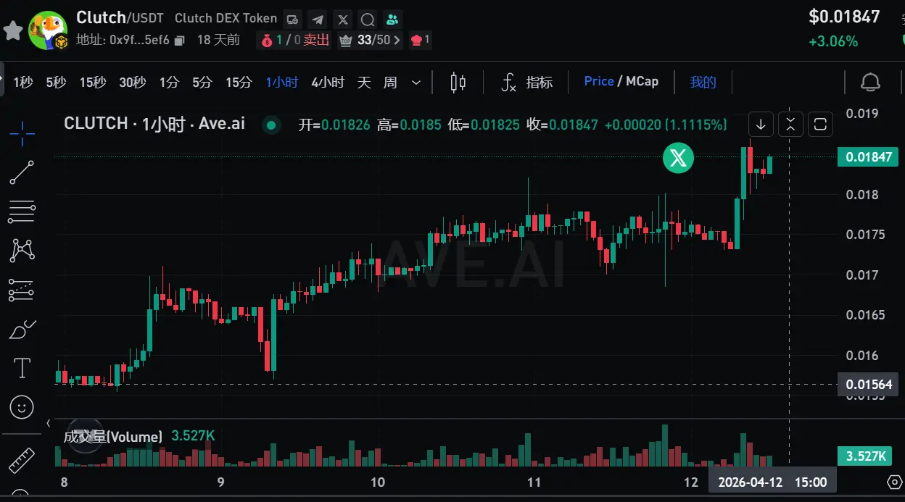Expand the top holders 33/50 chevron
The image size is (905, 502).
pyautogui.click(x=397, y=40)
